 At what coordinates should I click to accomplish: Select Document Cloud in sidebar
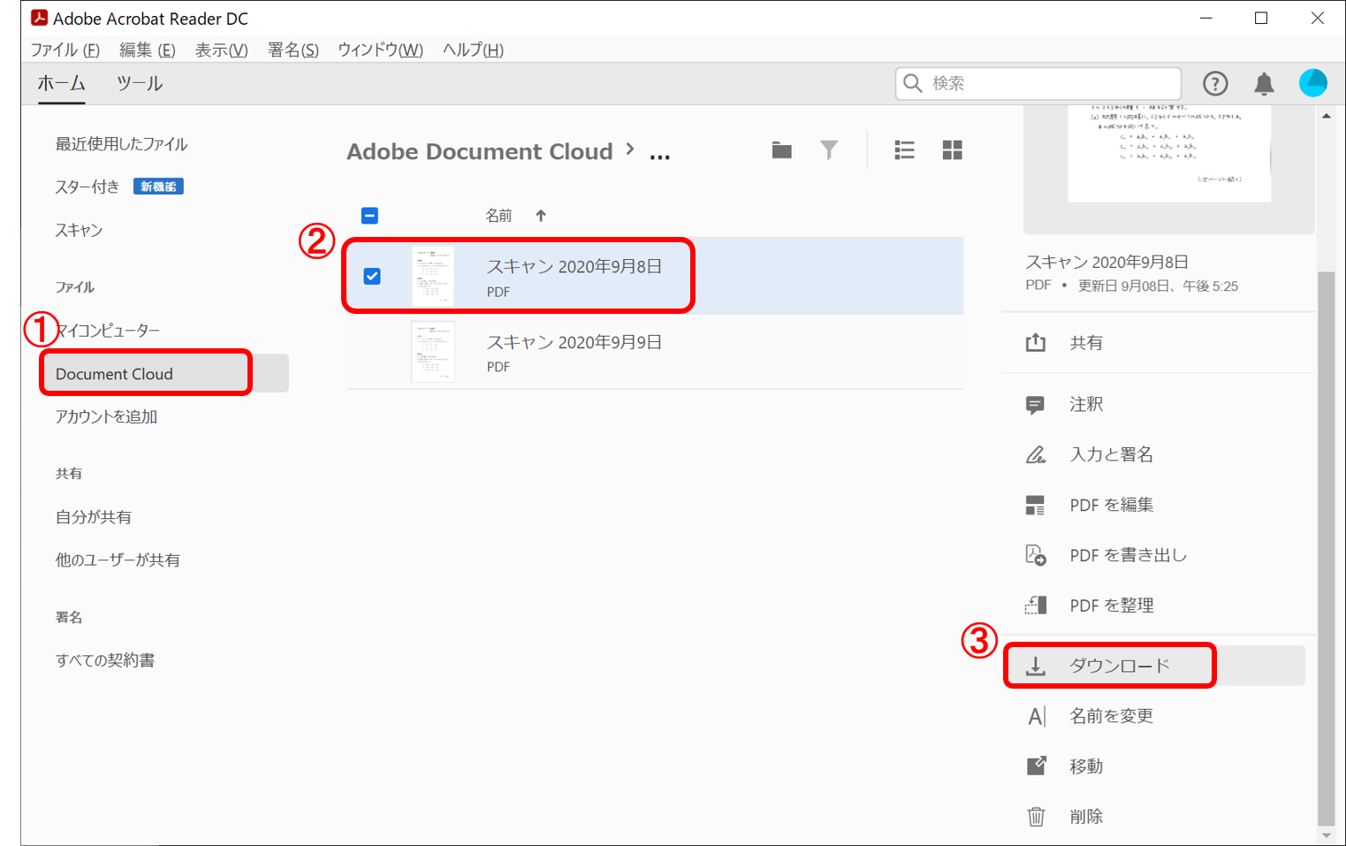[x=164, y=373]
